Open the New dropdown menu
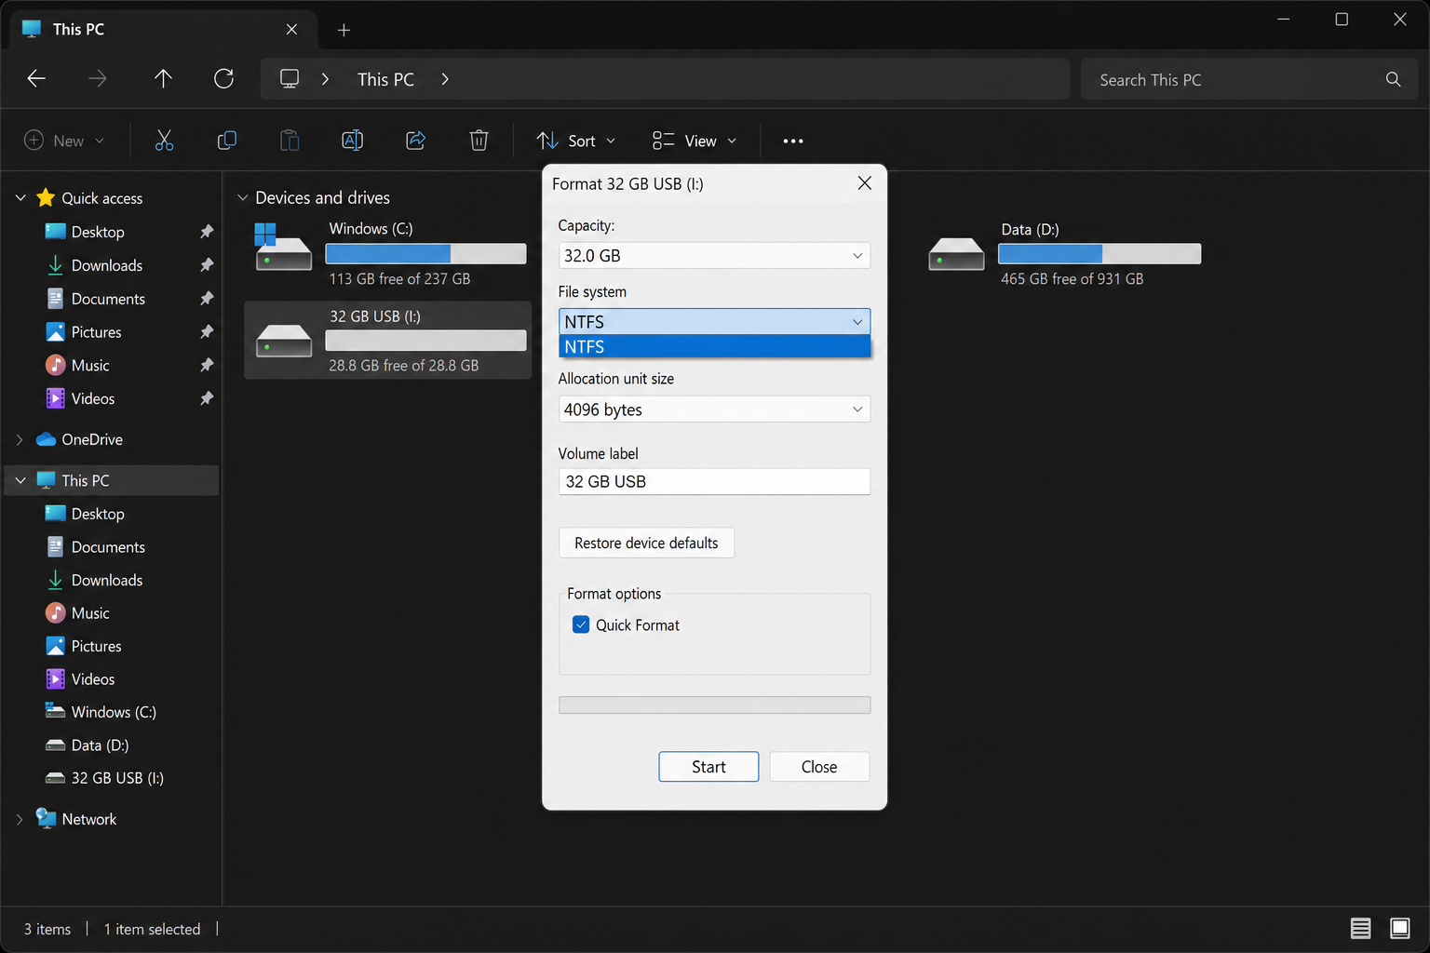1430x953 pixels. coord(63,141)
